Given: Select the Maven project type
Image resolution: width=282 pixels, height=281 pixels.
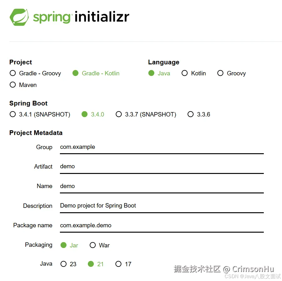Looking at the screenshot, I should point(13,85).
